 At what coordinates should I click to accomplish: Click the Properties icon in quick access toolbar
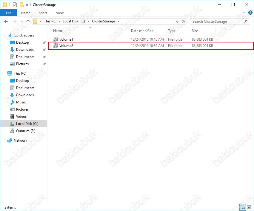(x=15, y=5)
